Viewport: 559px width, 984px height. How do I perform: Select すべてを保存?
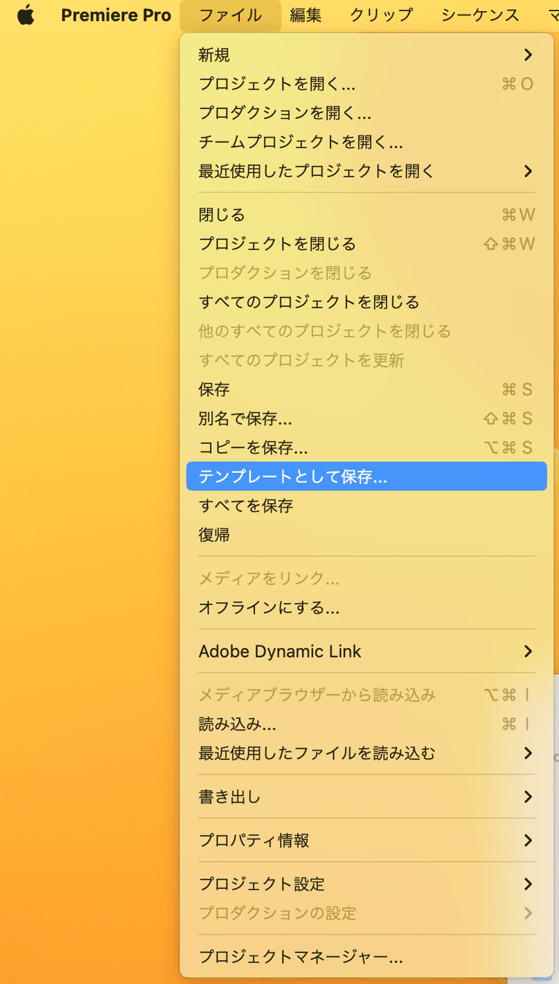[367, 506]
